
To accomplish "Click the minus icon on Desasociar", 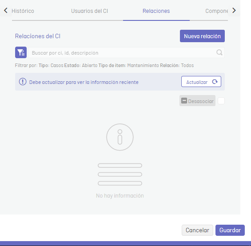I will [184, 101].
